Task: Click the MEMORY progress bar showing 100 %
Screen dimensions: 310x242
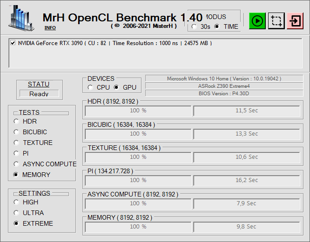Action: click(x=138, y=227)
